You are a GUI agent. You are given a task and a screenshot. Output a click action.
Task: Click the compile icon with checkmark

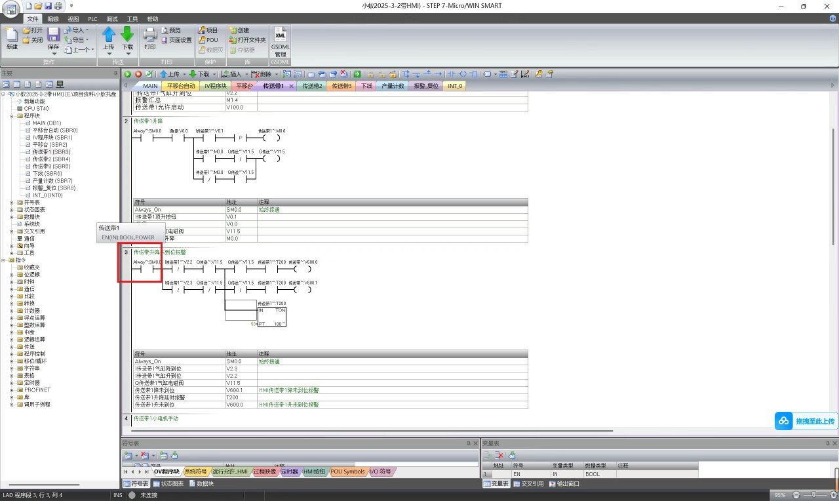click(149, 74)
